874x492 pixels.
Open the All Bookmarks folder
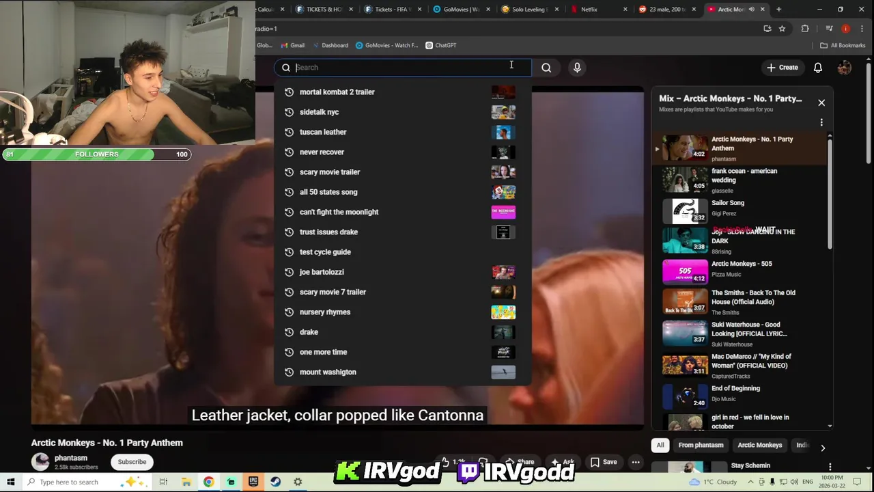[843, 45]
